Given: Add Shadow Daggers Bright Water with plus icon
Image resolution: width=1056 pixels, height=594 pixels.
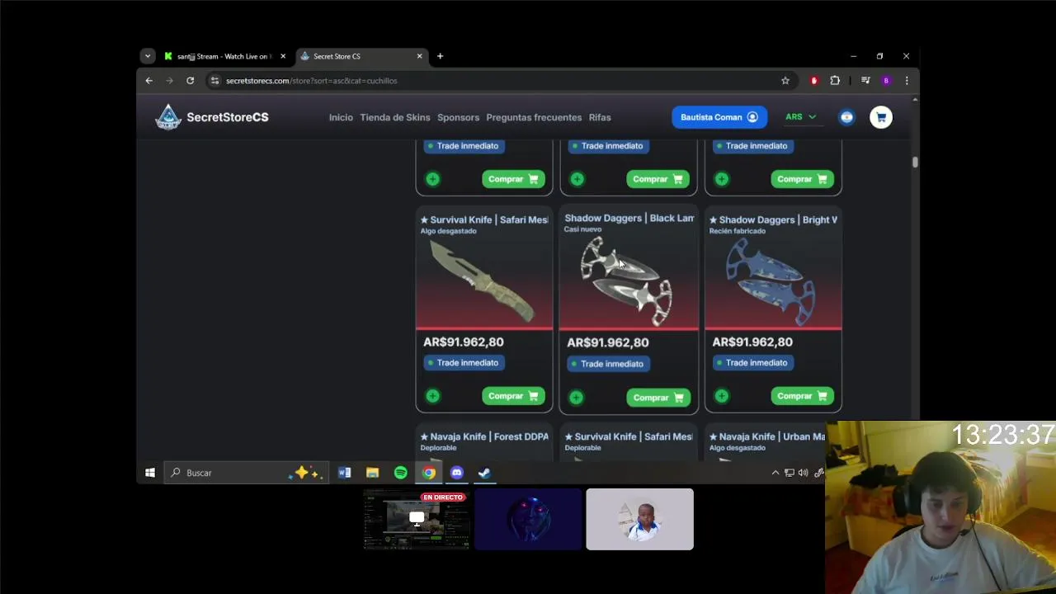Looking at the screenshot, I should 722,396.
